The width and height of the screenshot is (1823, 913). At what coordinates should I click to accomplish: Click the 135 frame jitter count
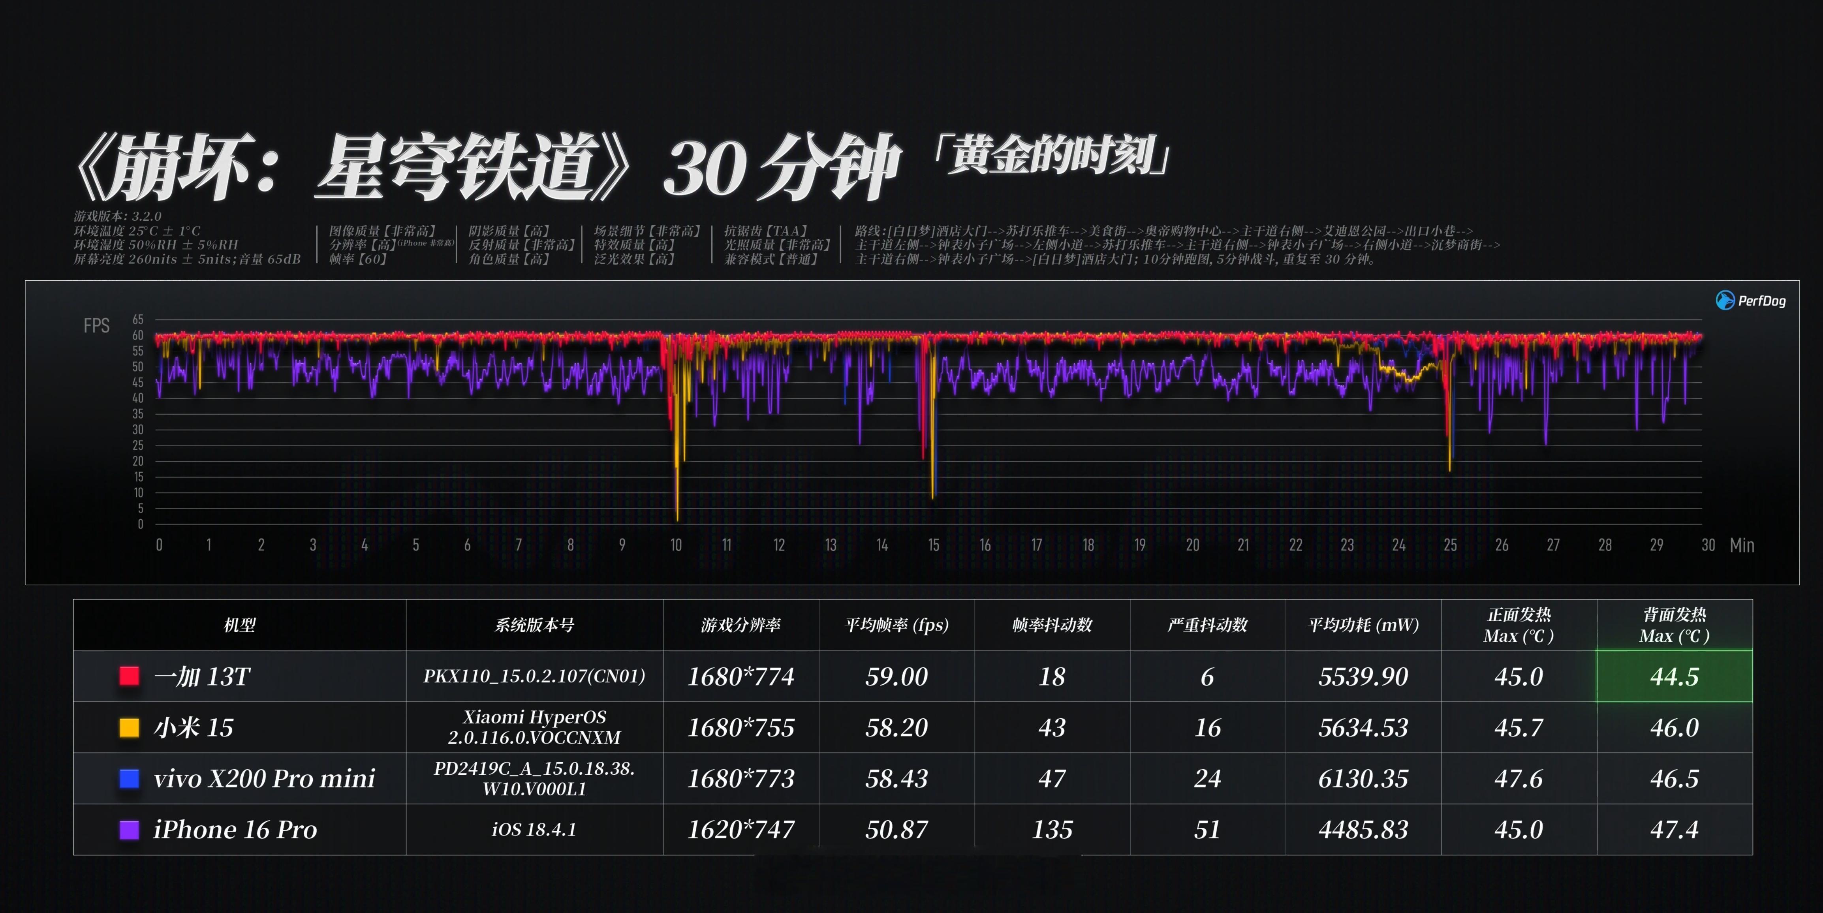(1052, 830)
